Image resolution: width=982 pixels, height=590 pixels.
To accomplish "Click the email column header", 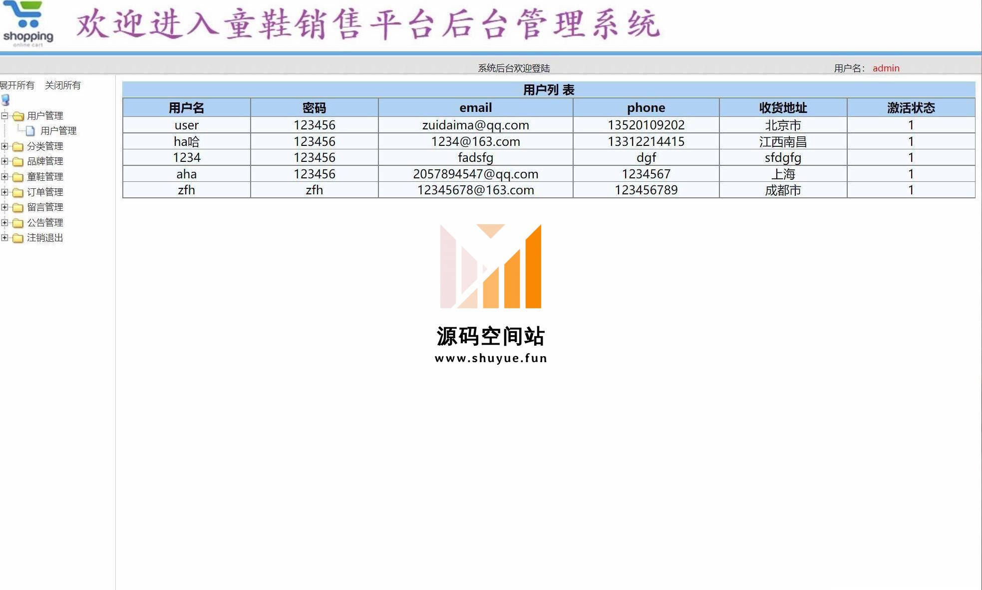I will click(x=475, y=108).
